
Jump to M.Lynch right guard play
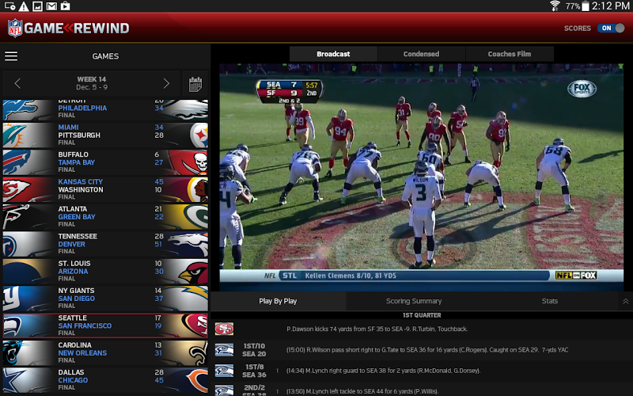pos(422,371)
